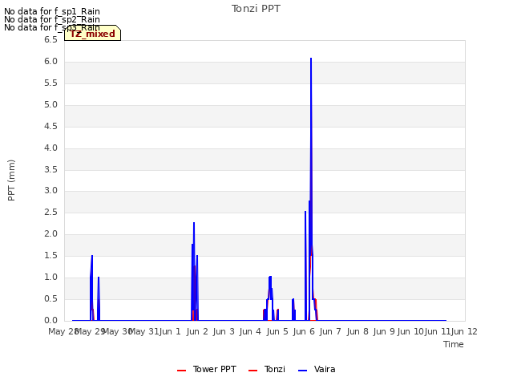Click the Jun 4 evening spike near 1.0 mm
This screenshot has height=385, width=513.
[270, 277]
